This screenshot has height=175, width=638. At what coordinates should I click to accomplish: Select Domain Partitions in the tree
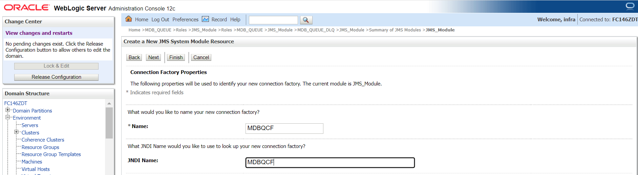point(33,111)
